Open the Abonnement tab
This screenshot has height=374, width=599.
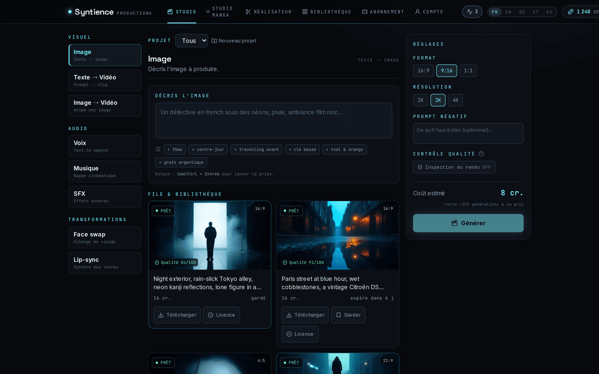(383, 12)
